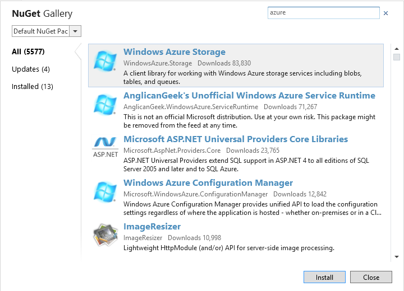Open Microsoft ASP.NET Universal Providers Core Libraries link
The width and height of the screenshot is (404, 291).
(236, 139)
